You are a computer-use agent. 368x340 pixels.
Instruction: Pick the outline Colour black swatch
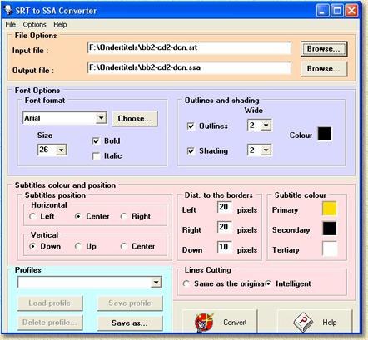coord(325,134)
